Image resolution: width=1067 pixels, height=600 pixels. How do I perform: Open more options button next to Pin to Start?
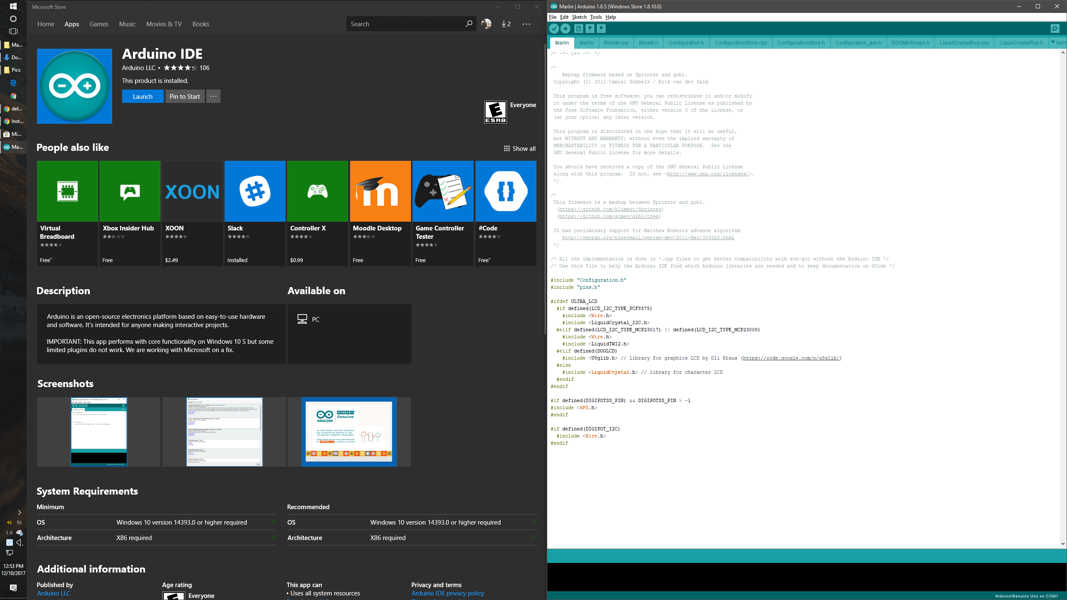click(213, 96)
